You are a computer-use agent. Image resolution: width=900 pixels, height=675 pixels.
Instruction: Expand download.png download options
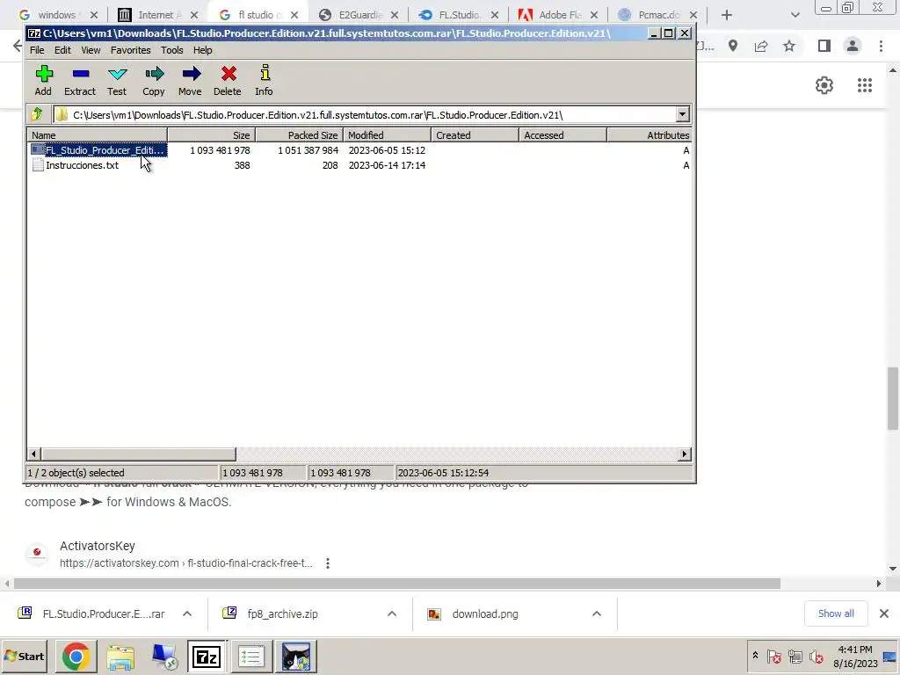tap(597, 613)
